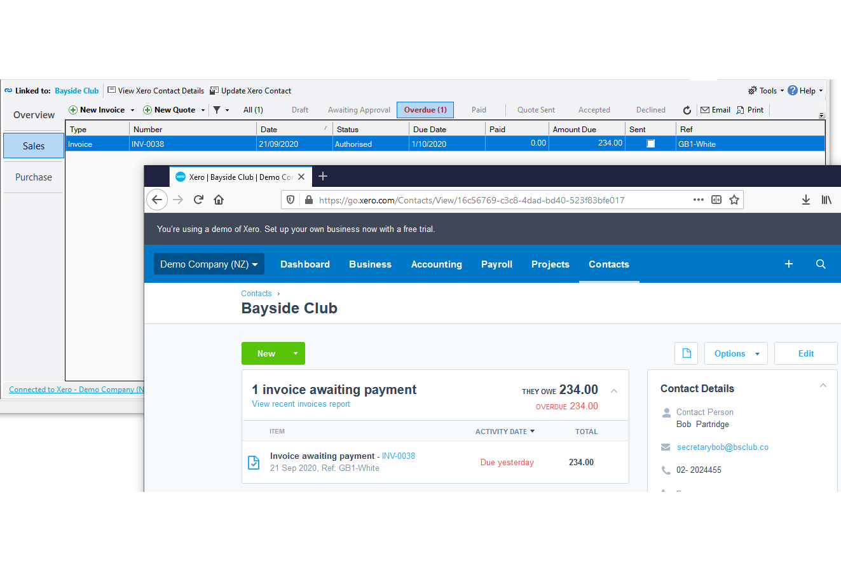Click the filter funnel icon in the sales toolbar

[x=217, y=110]
